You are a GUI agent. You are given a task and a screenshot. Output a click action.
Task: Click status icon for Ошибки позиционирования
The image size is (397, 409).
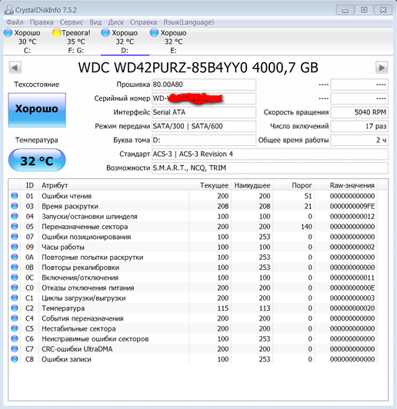click(x=15, y=237)
